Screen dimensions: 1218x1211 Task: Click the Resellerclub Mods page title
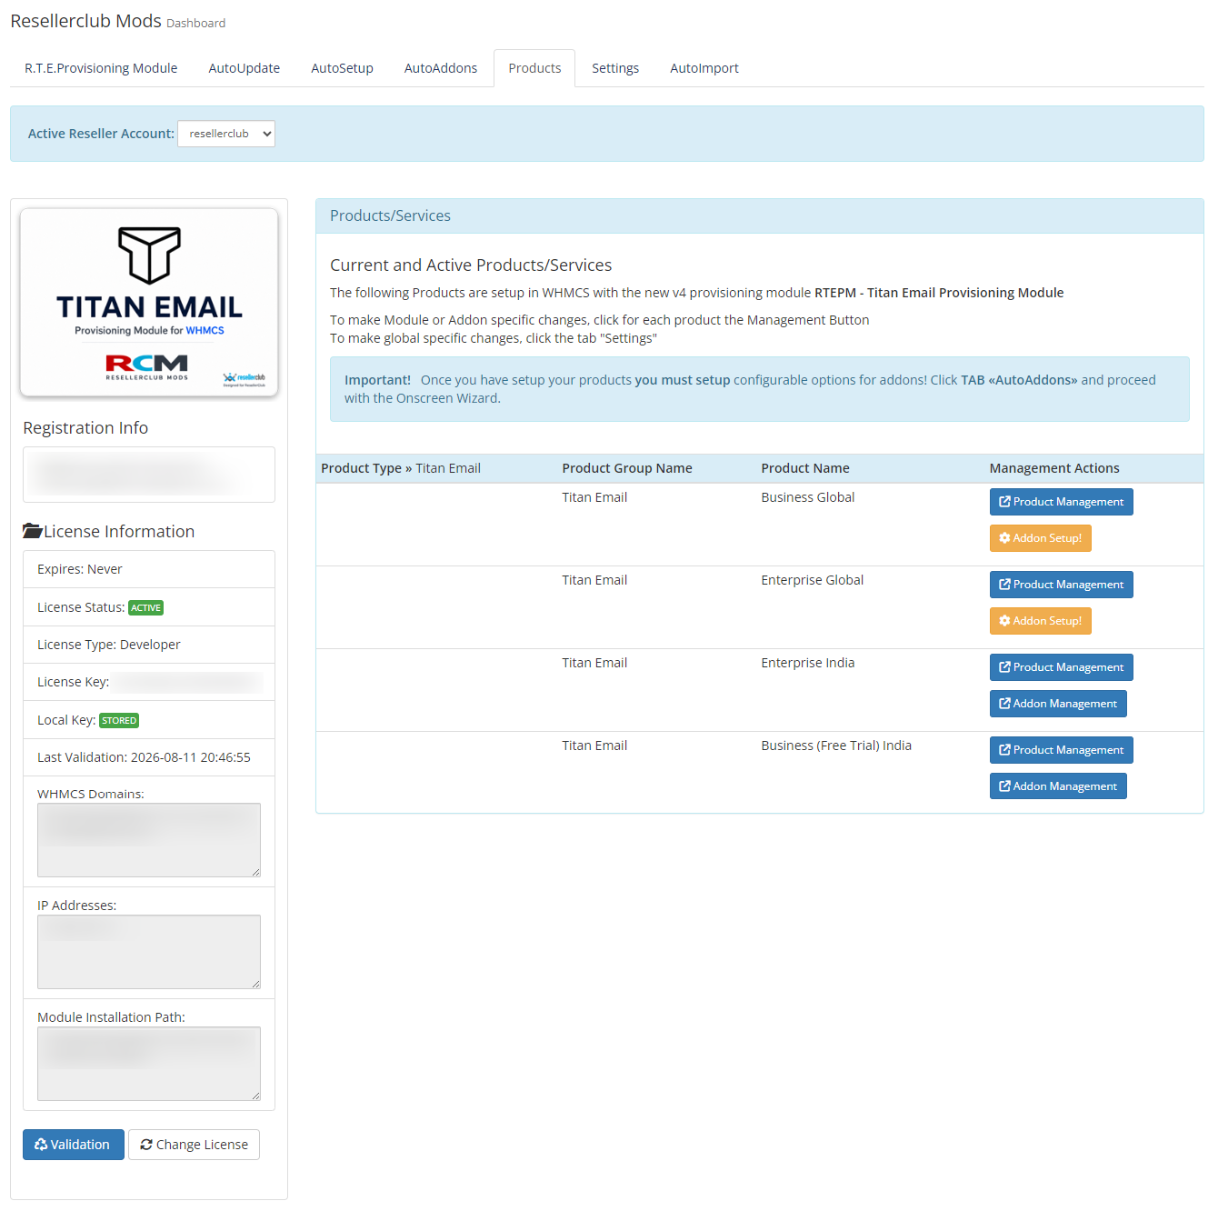click(85, 21)
